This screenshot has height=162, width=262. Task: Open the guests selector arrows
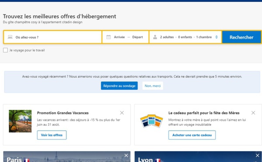point(217,37)
